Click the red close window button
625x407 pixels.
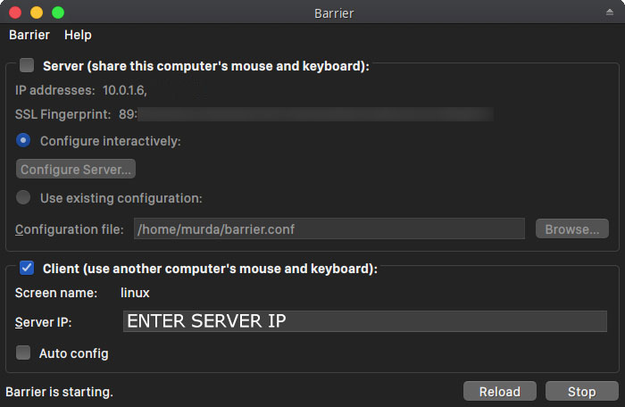coord(15,12)
